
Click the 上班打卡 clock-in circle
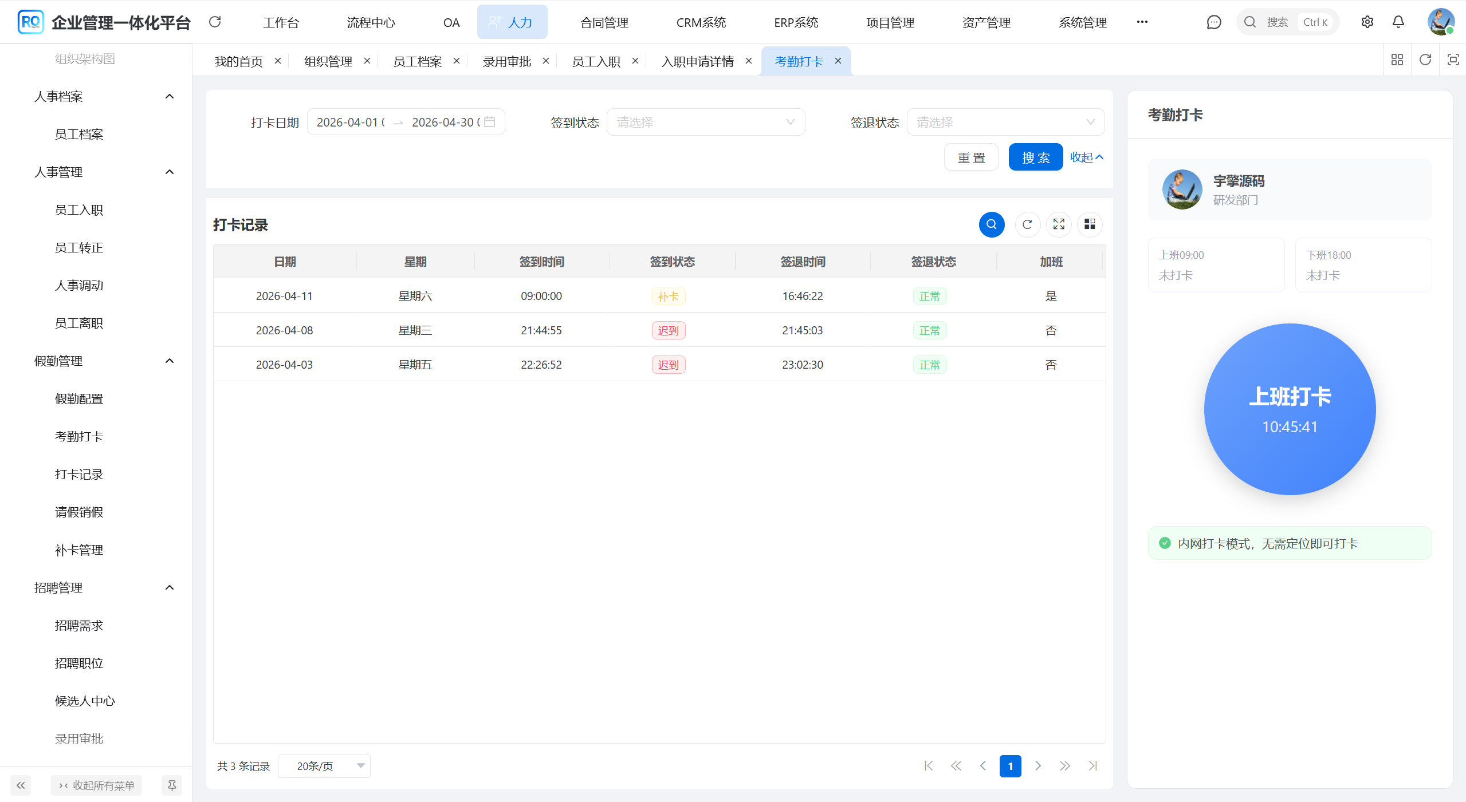point(1289,409)
